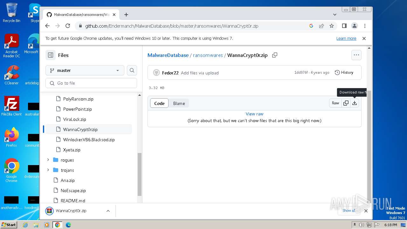Image resolution: width=407 pixels, height=229 pixels.
Task: Share this page icon in address bar
Action: (x=321, y=26)
